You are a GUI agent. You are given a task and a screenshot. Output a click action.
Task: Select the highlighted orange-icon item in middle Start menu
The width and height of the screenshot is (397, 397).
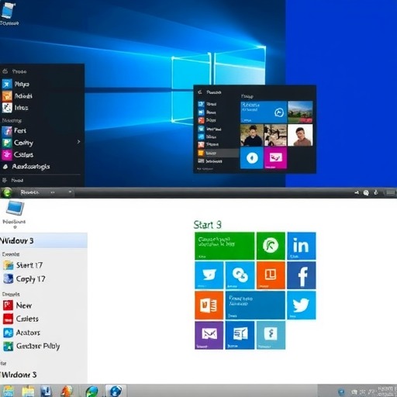coord(218,153)
